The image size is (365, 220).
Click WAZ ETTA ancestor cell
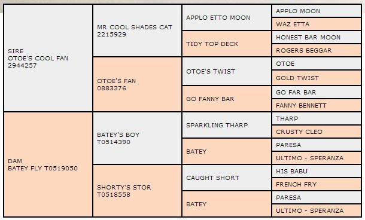[x=317, y=24]
